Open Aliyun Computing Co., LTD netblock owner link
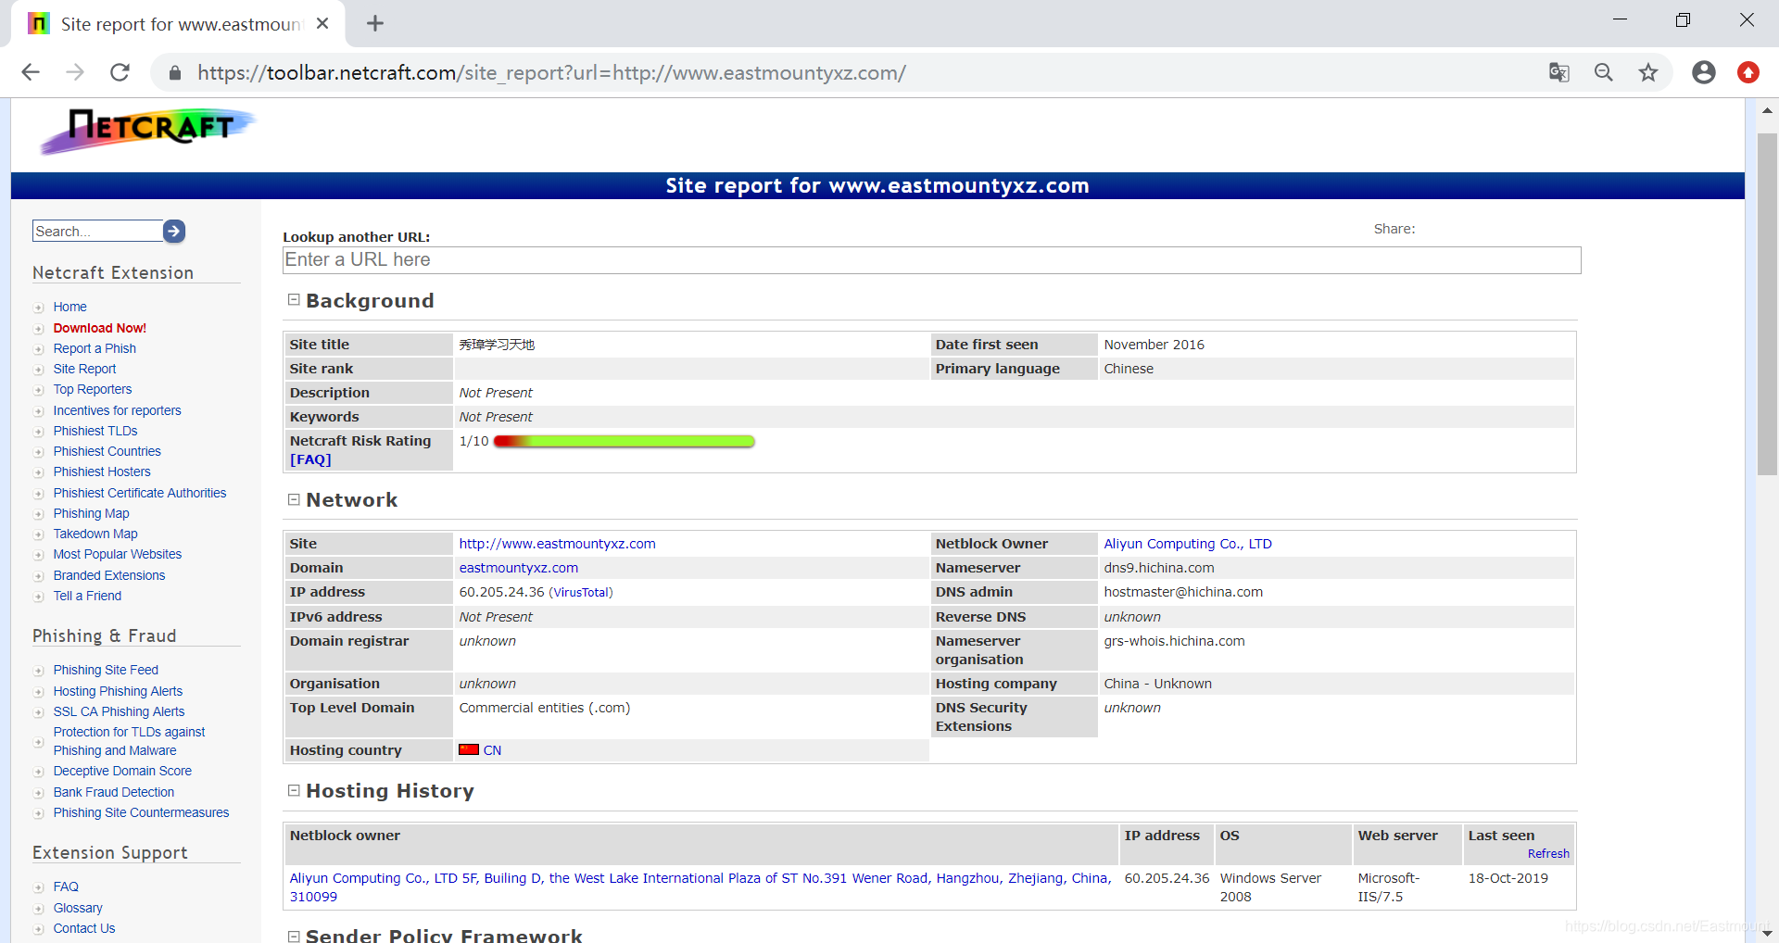 [1187, 544]
